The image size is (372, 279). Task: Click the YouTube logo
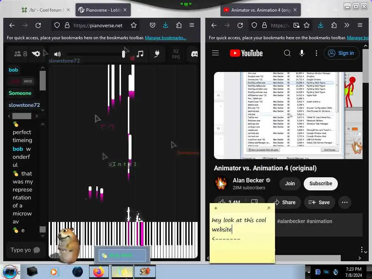tap(246, 53)
